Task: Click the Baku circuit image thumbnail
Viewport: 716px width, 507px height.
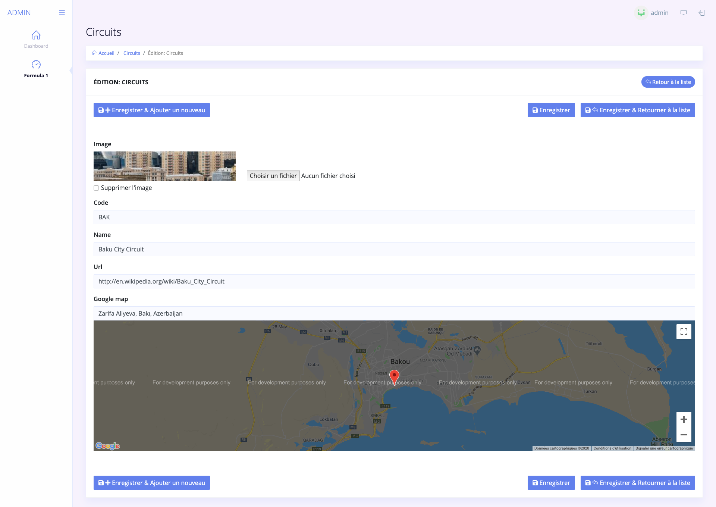Action: 164,166
